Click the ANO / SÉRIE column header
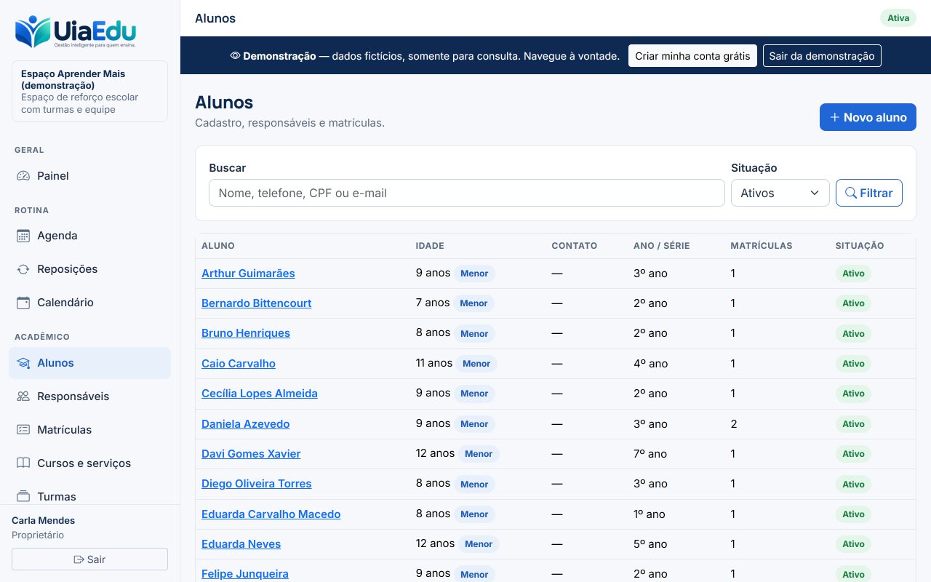The width and height of the screenshot is (931, 582). [x=662, y=246]
